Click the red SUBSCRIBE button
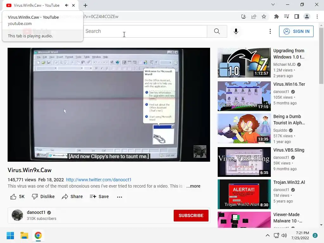Image resolution: width=324 pixels, height=243 pixels. [191, 215]
